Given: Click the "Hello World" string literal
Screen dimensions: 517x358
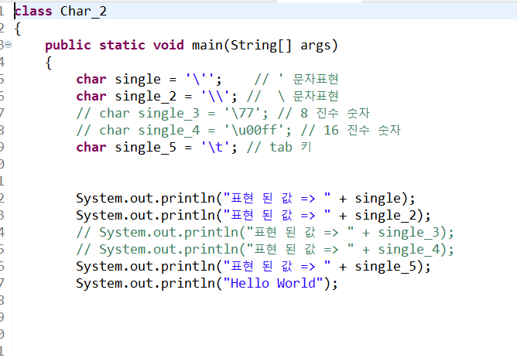Looking at the screenshot, I should point(273,284).
